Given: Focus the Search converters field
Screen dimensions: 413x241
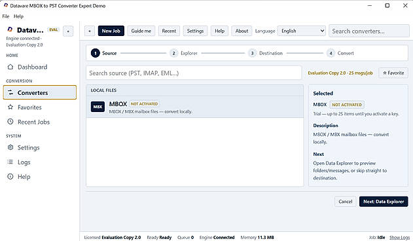Looking at the screenshot, I should coord(368,31).
